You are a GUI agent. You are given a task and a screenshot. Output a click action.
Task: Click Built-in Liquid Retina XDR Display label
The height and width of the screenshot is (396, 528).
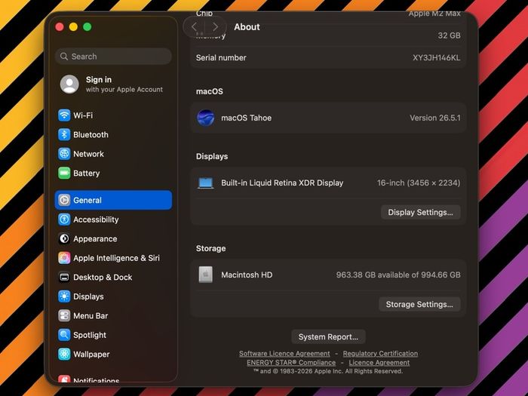pos(282,183)
